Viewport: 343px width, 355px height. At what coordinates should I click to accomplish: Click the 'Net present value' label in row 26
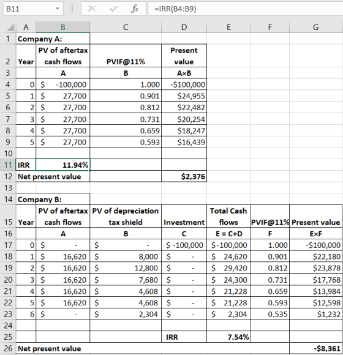153,348
